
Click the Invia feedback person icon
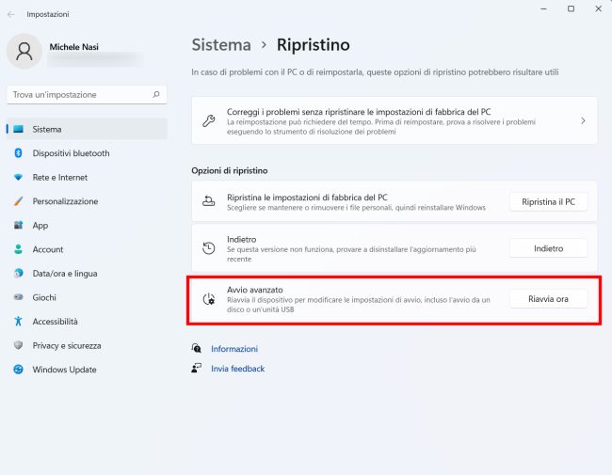tap(197, 368)
